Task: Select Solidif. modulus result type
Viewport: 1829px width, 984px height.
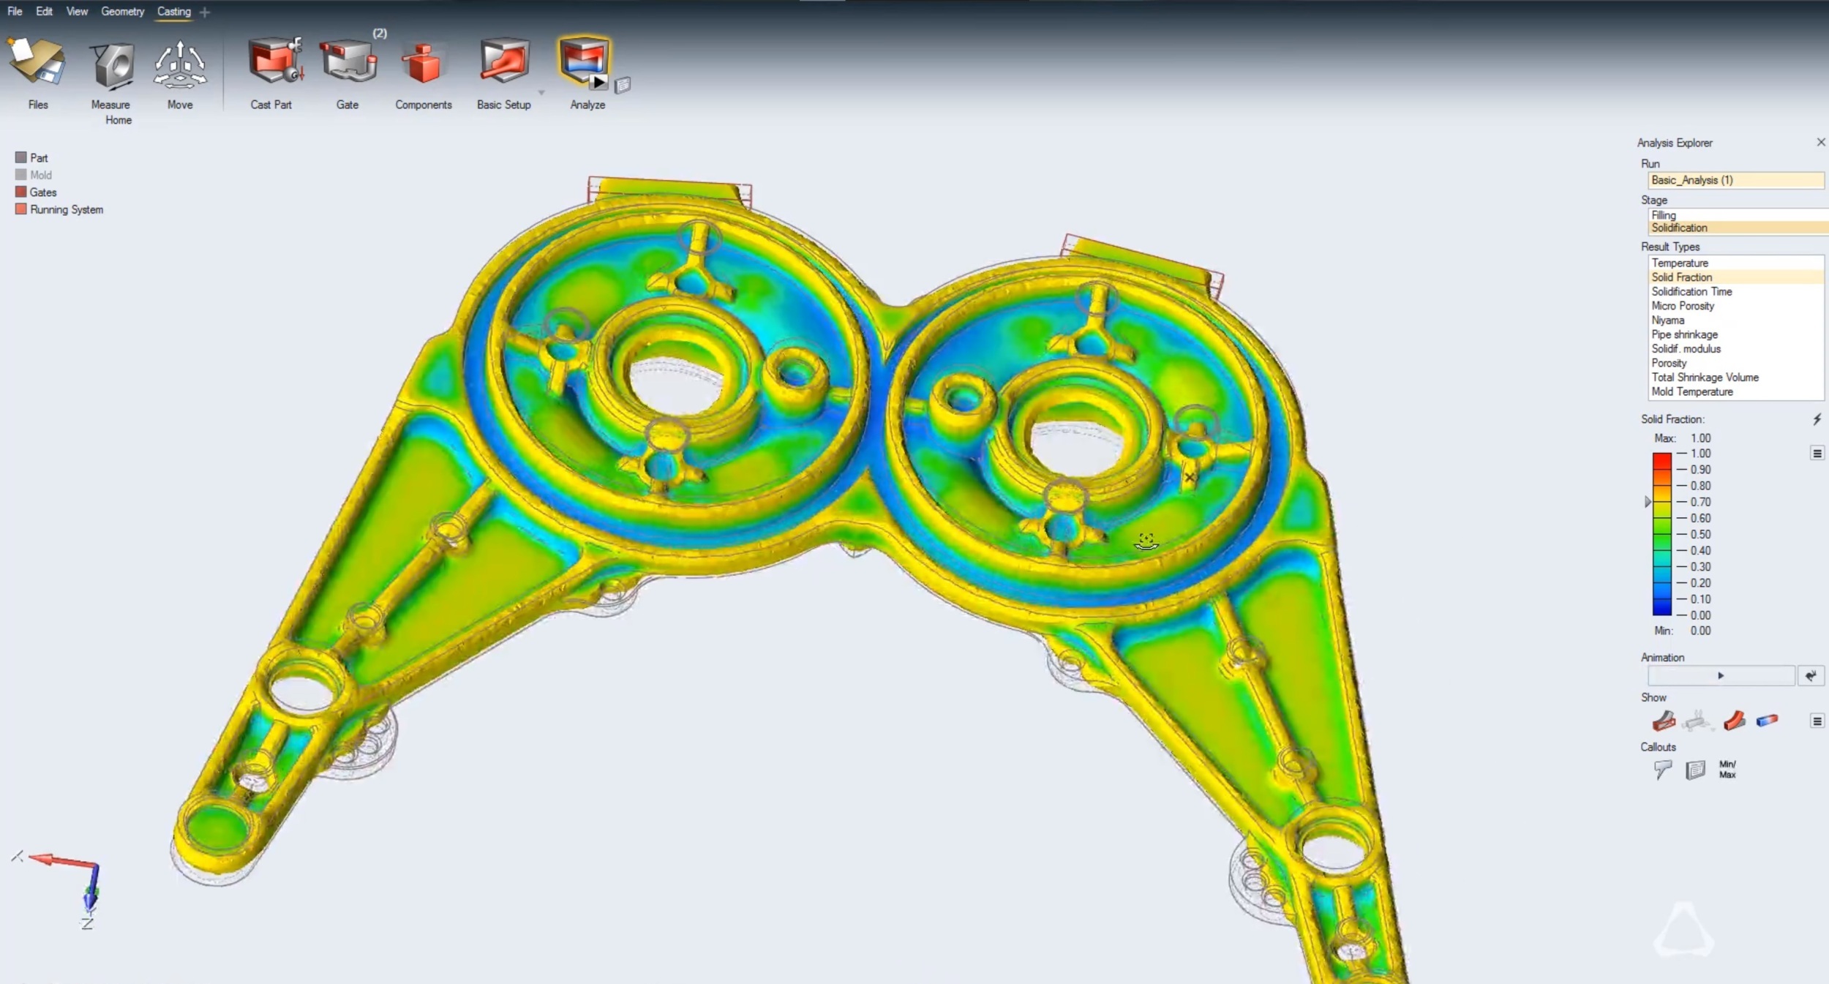Action: coord(1735,348)
